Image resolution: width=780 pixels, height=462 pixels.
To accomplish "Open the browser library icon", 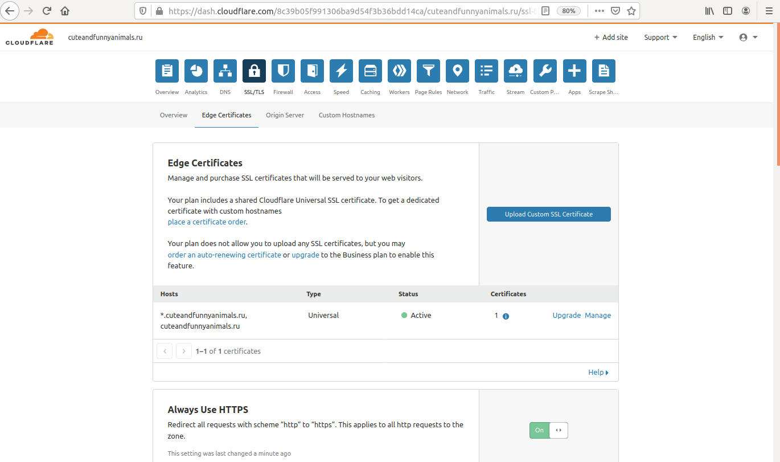I will tap(709, 10).
